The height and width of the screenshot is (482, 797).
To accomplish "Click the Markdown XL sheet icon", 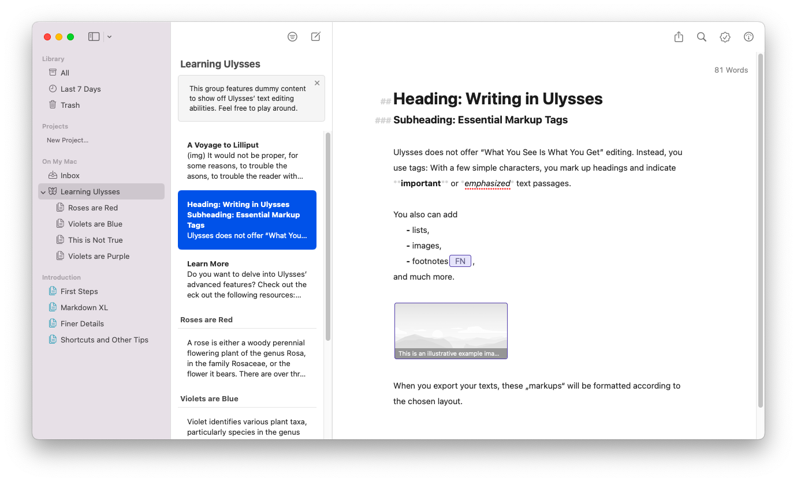I will tap(53, 307).
